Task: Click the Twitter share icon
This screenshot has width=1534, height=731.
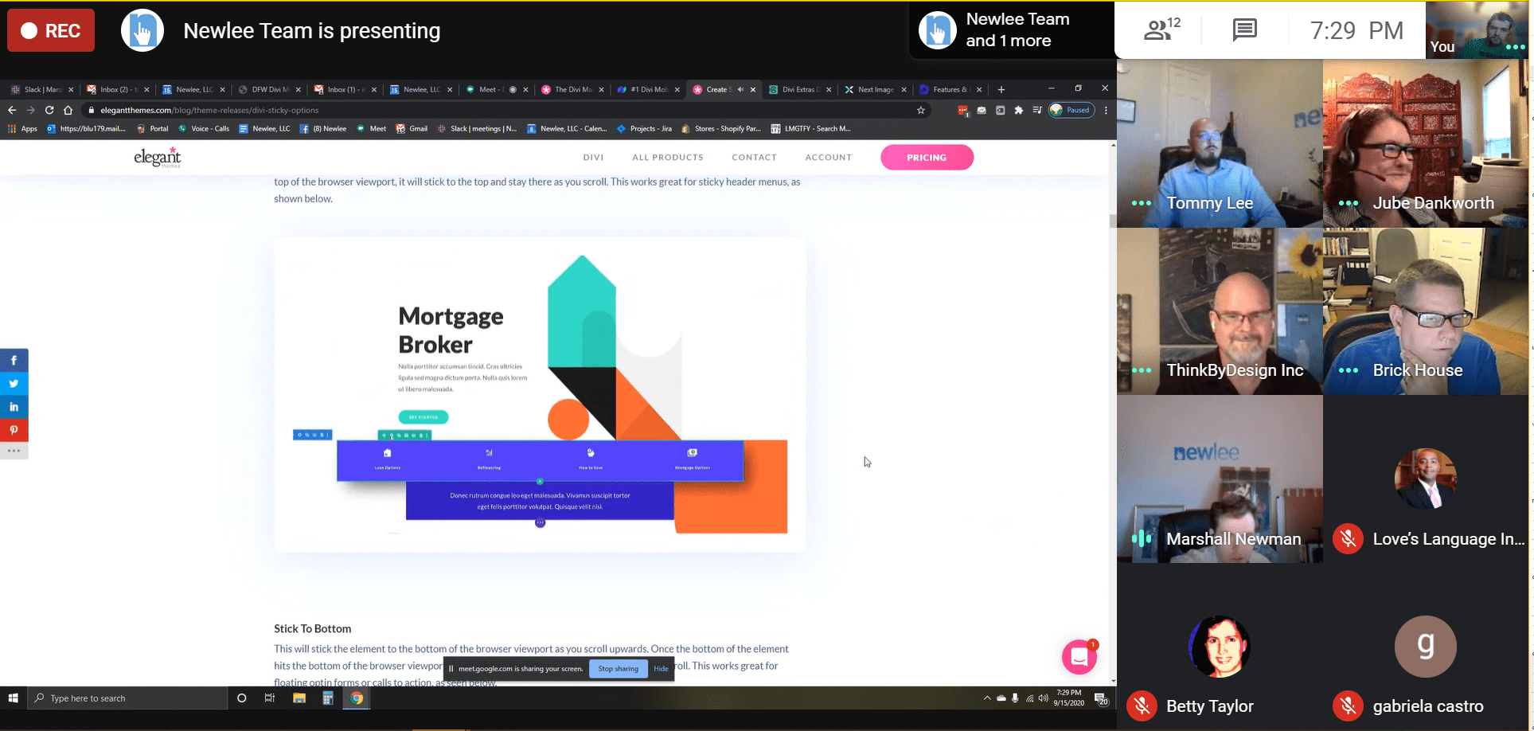Action: pos(14,383)
